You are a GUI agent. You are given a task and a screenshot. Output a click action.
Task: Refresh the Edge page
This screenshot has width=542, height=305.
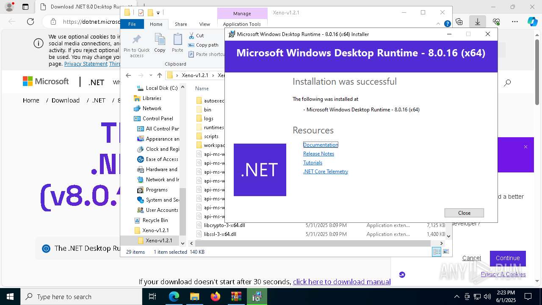click(30, 22)
